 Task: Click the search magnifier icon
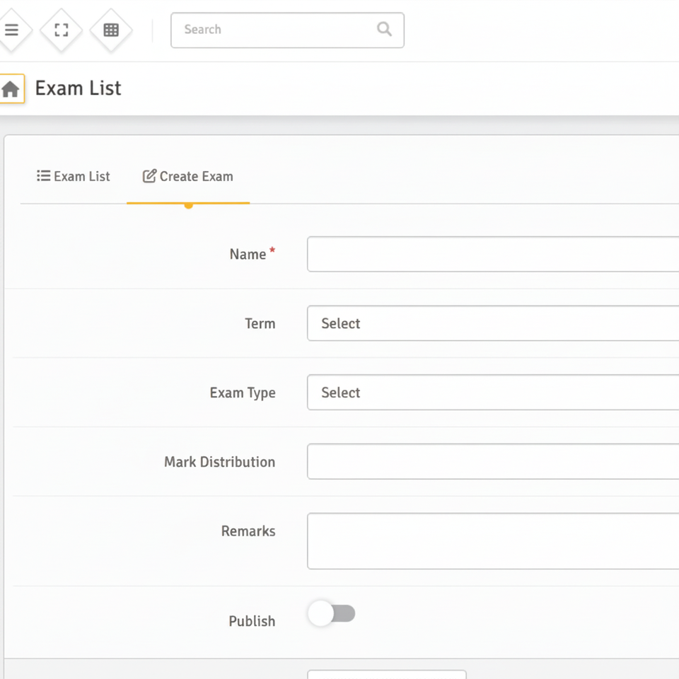(384, 29)
